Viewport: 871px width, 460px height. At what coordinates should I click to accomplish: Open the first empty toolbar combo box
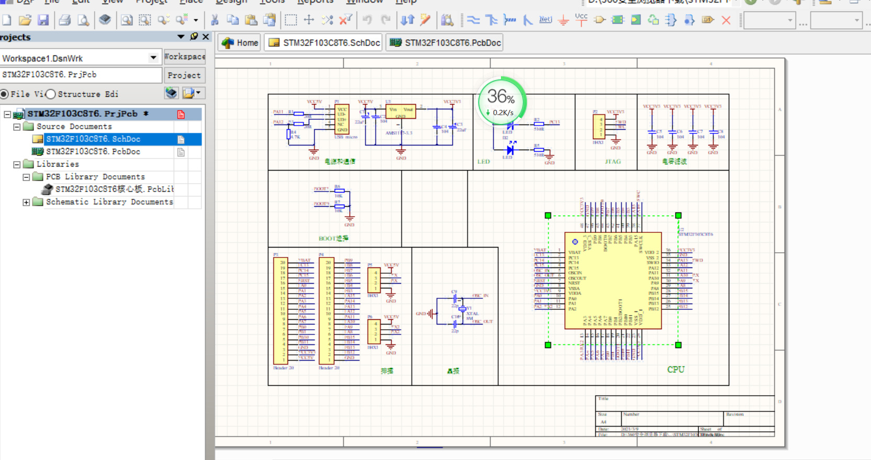tap(770, 20)
